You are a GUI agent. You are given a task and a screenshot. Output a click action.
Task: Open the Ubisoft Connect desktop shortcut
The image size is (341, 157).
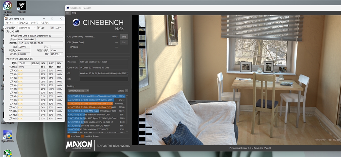coord(8,8)
